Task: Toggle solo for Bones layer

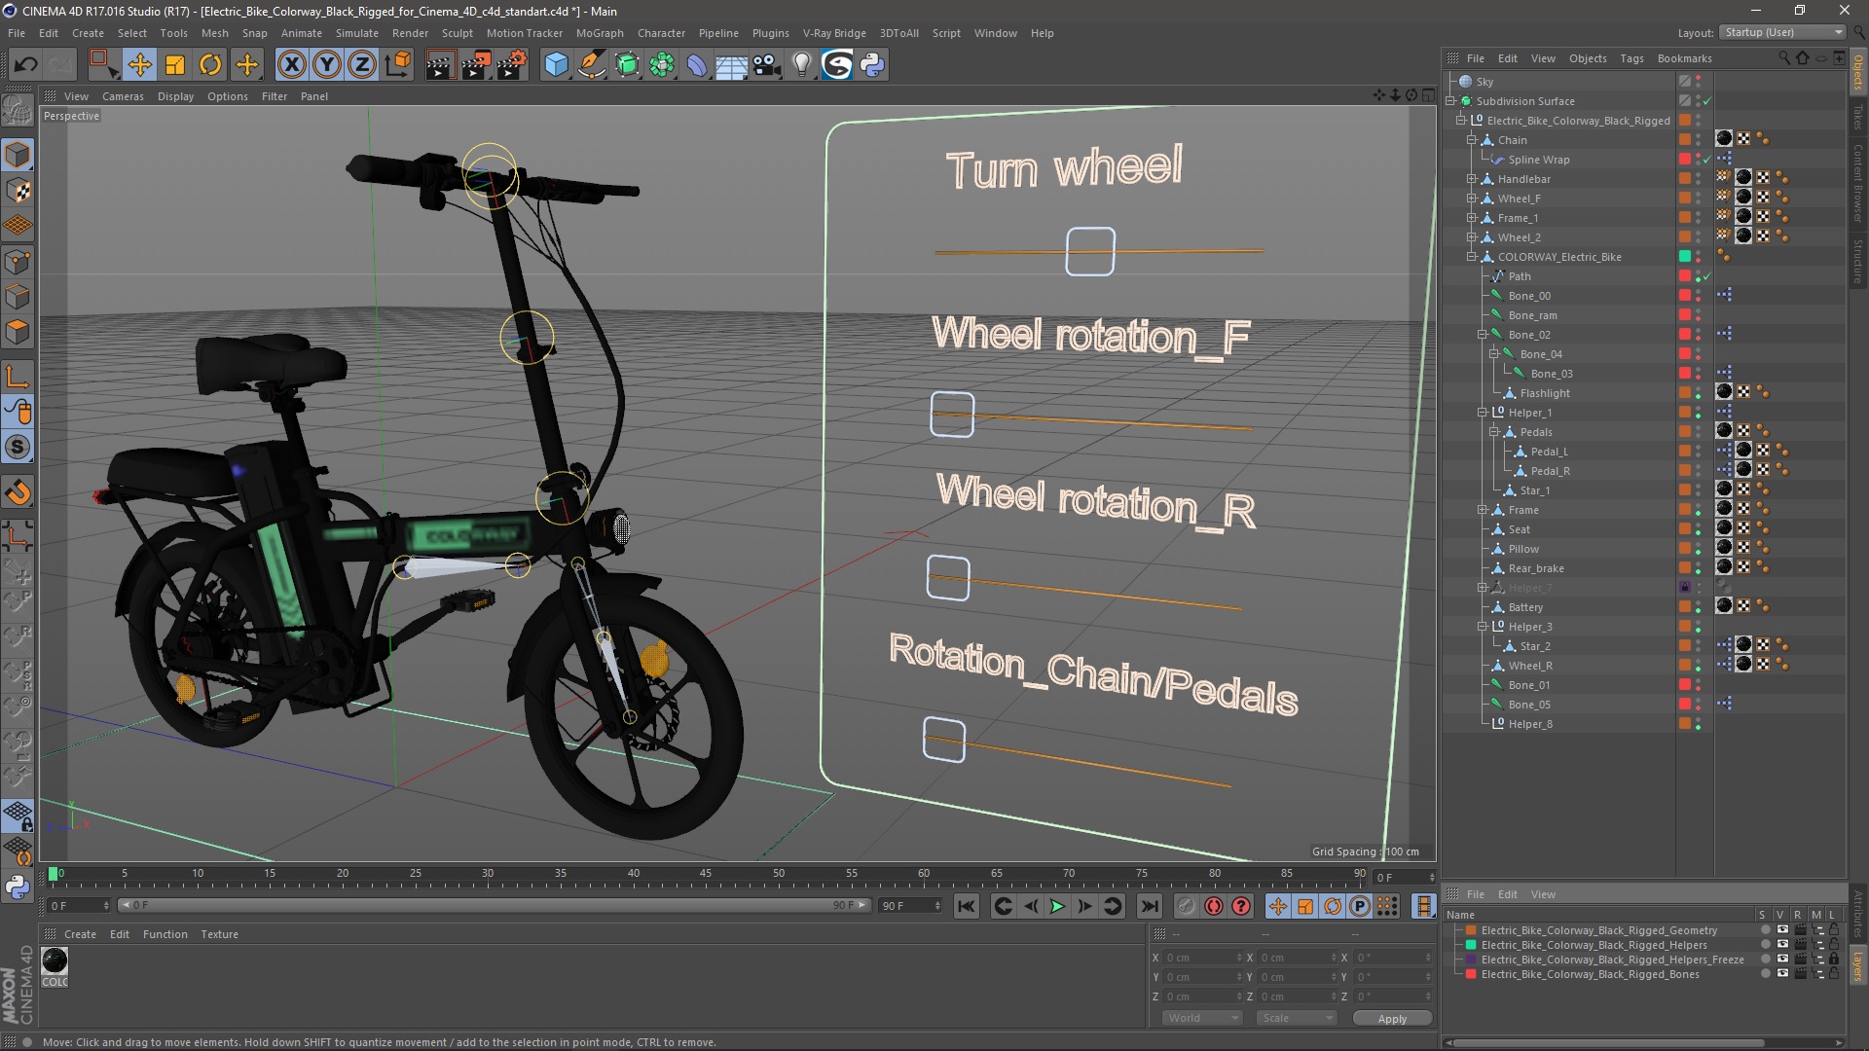Action: 1765,974
